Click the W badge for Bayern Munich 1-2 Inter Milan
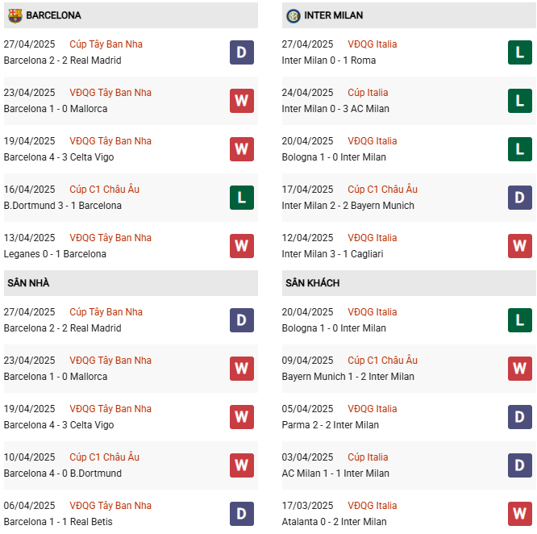This screenshot has height=534, width=537. (519, 369)
